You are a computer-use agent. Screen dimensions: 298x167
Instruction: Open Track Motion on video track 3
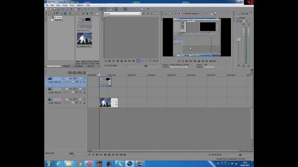67,99
